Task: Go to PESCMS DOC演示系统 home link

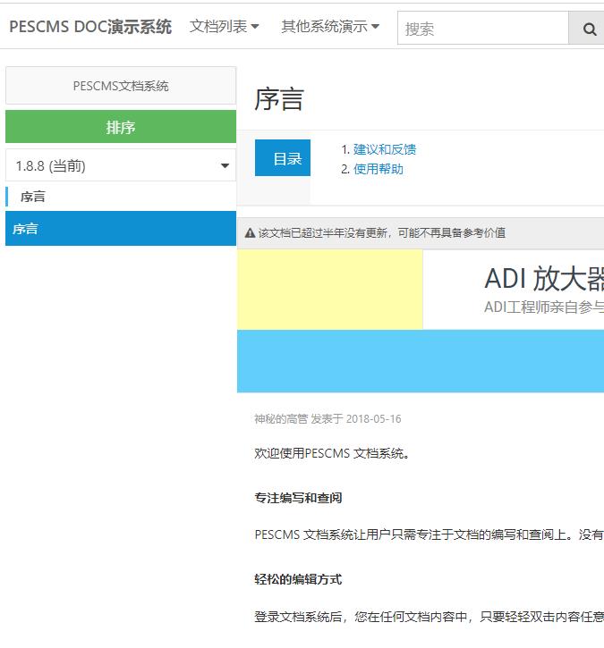Action: (x=90, y=27)
